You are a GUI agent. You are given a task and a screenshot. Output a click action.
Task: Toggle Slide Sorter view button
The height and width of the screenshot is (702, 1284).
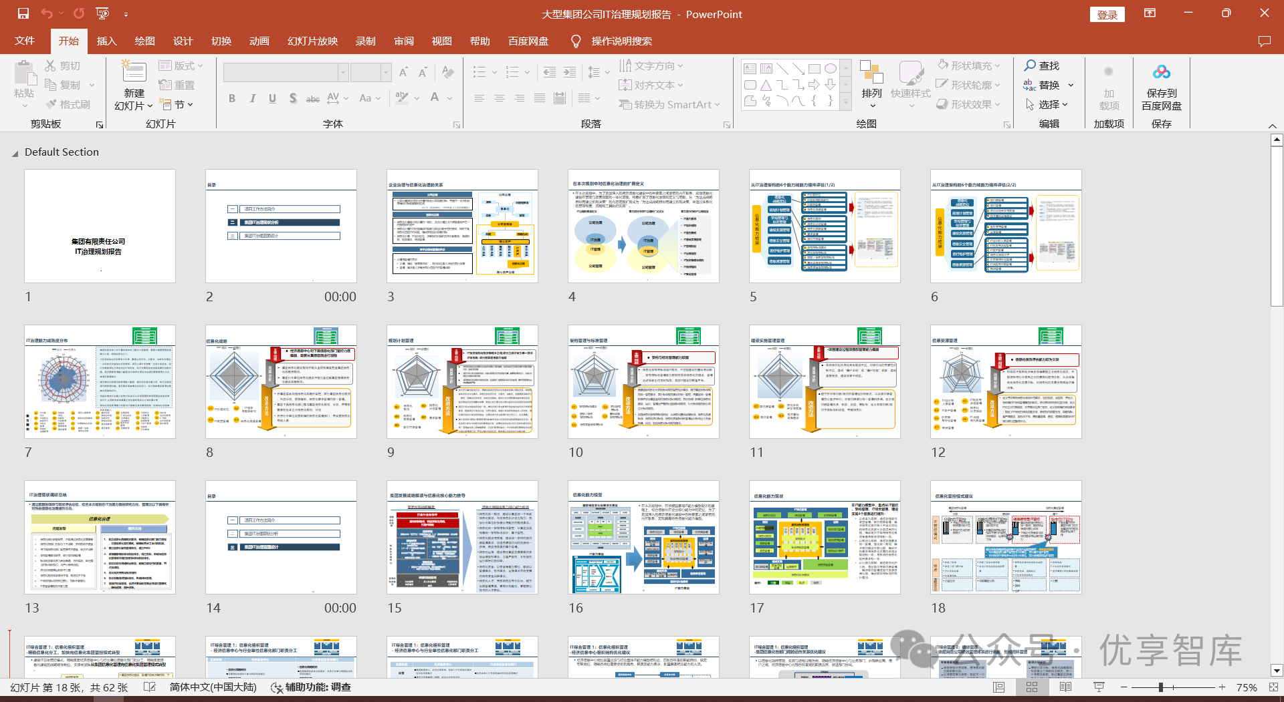point(1032,687)
